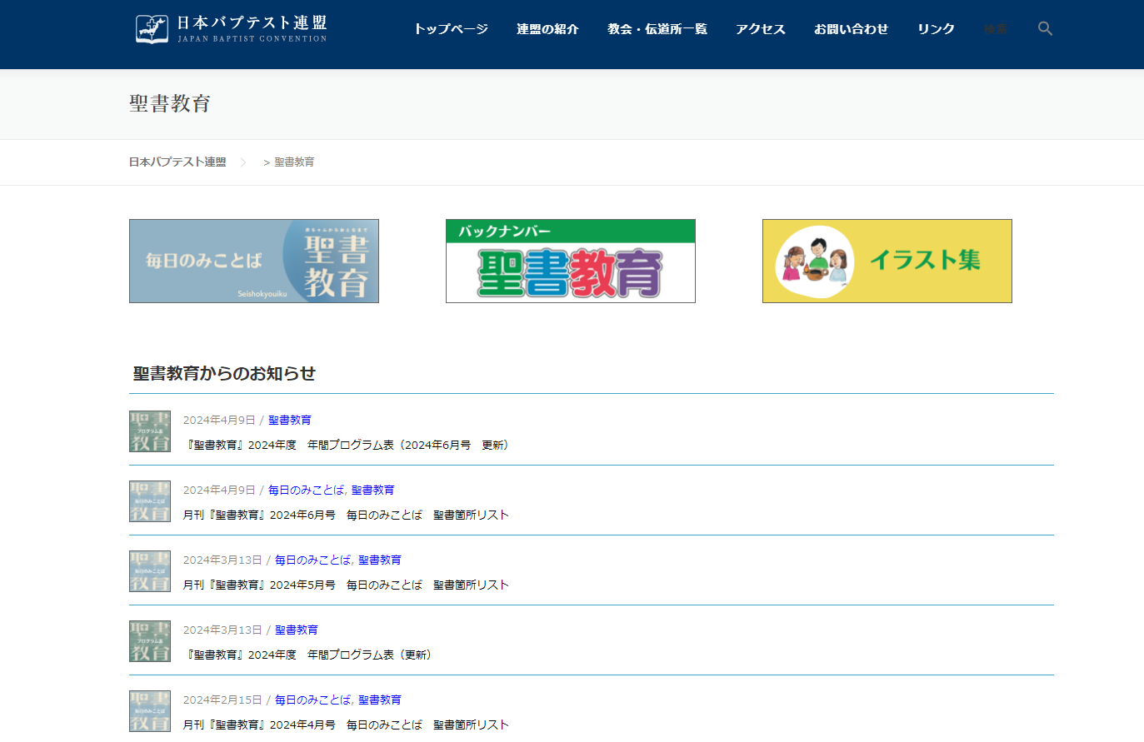
Task: Click thumbnail of 2024年6月号 聖書箇所リスト post
Action: (150, 501)
